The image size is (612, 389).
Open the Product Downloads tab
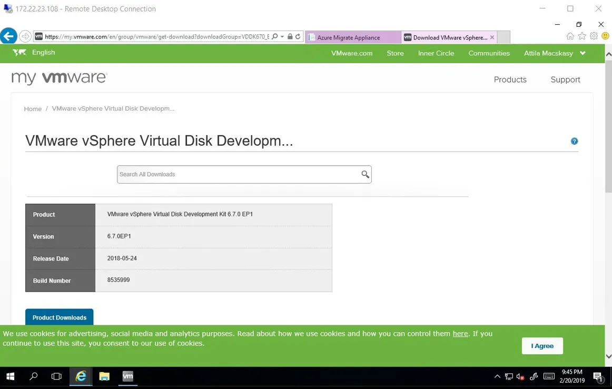point(60,317)
